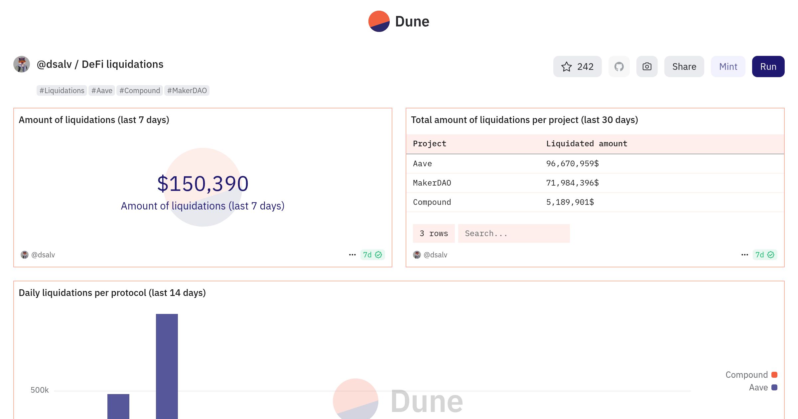Sort by Project column header
Screen dimensions: 798x419
tap(430, 144)
